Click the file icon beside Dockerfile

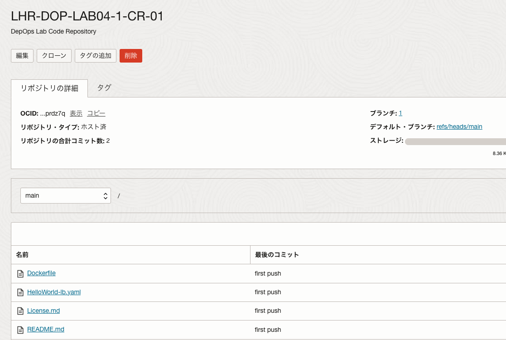[x=20, y=273]
